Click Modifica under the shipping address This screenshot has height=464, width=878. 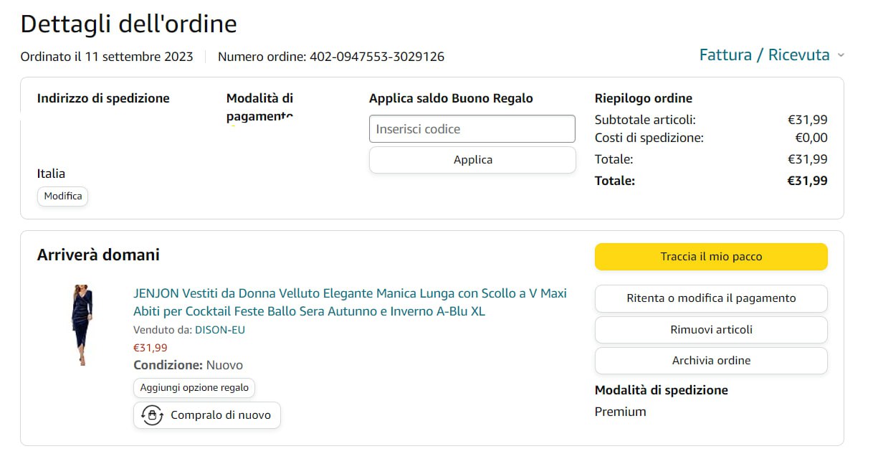point(63,196)
